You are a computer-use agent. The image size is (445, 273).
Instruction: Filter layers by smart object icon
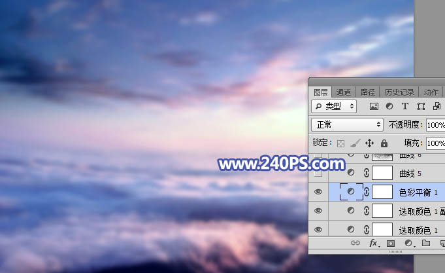pyautogui.click(x=437, y=106)
